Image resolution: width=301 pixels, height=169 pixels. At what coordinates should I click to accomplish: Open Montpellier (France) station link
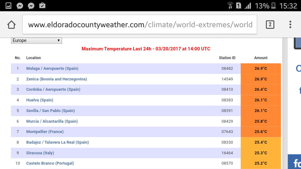click(x=45, y=132)
